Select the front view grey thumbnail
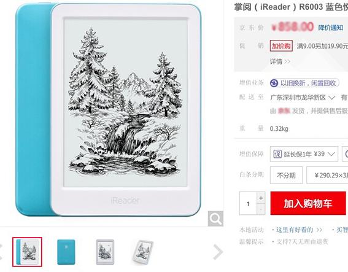 [x=105, y=252]
